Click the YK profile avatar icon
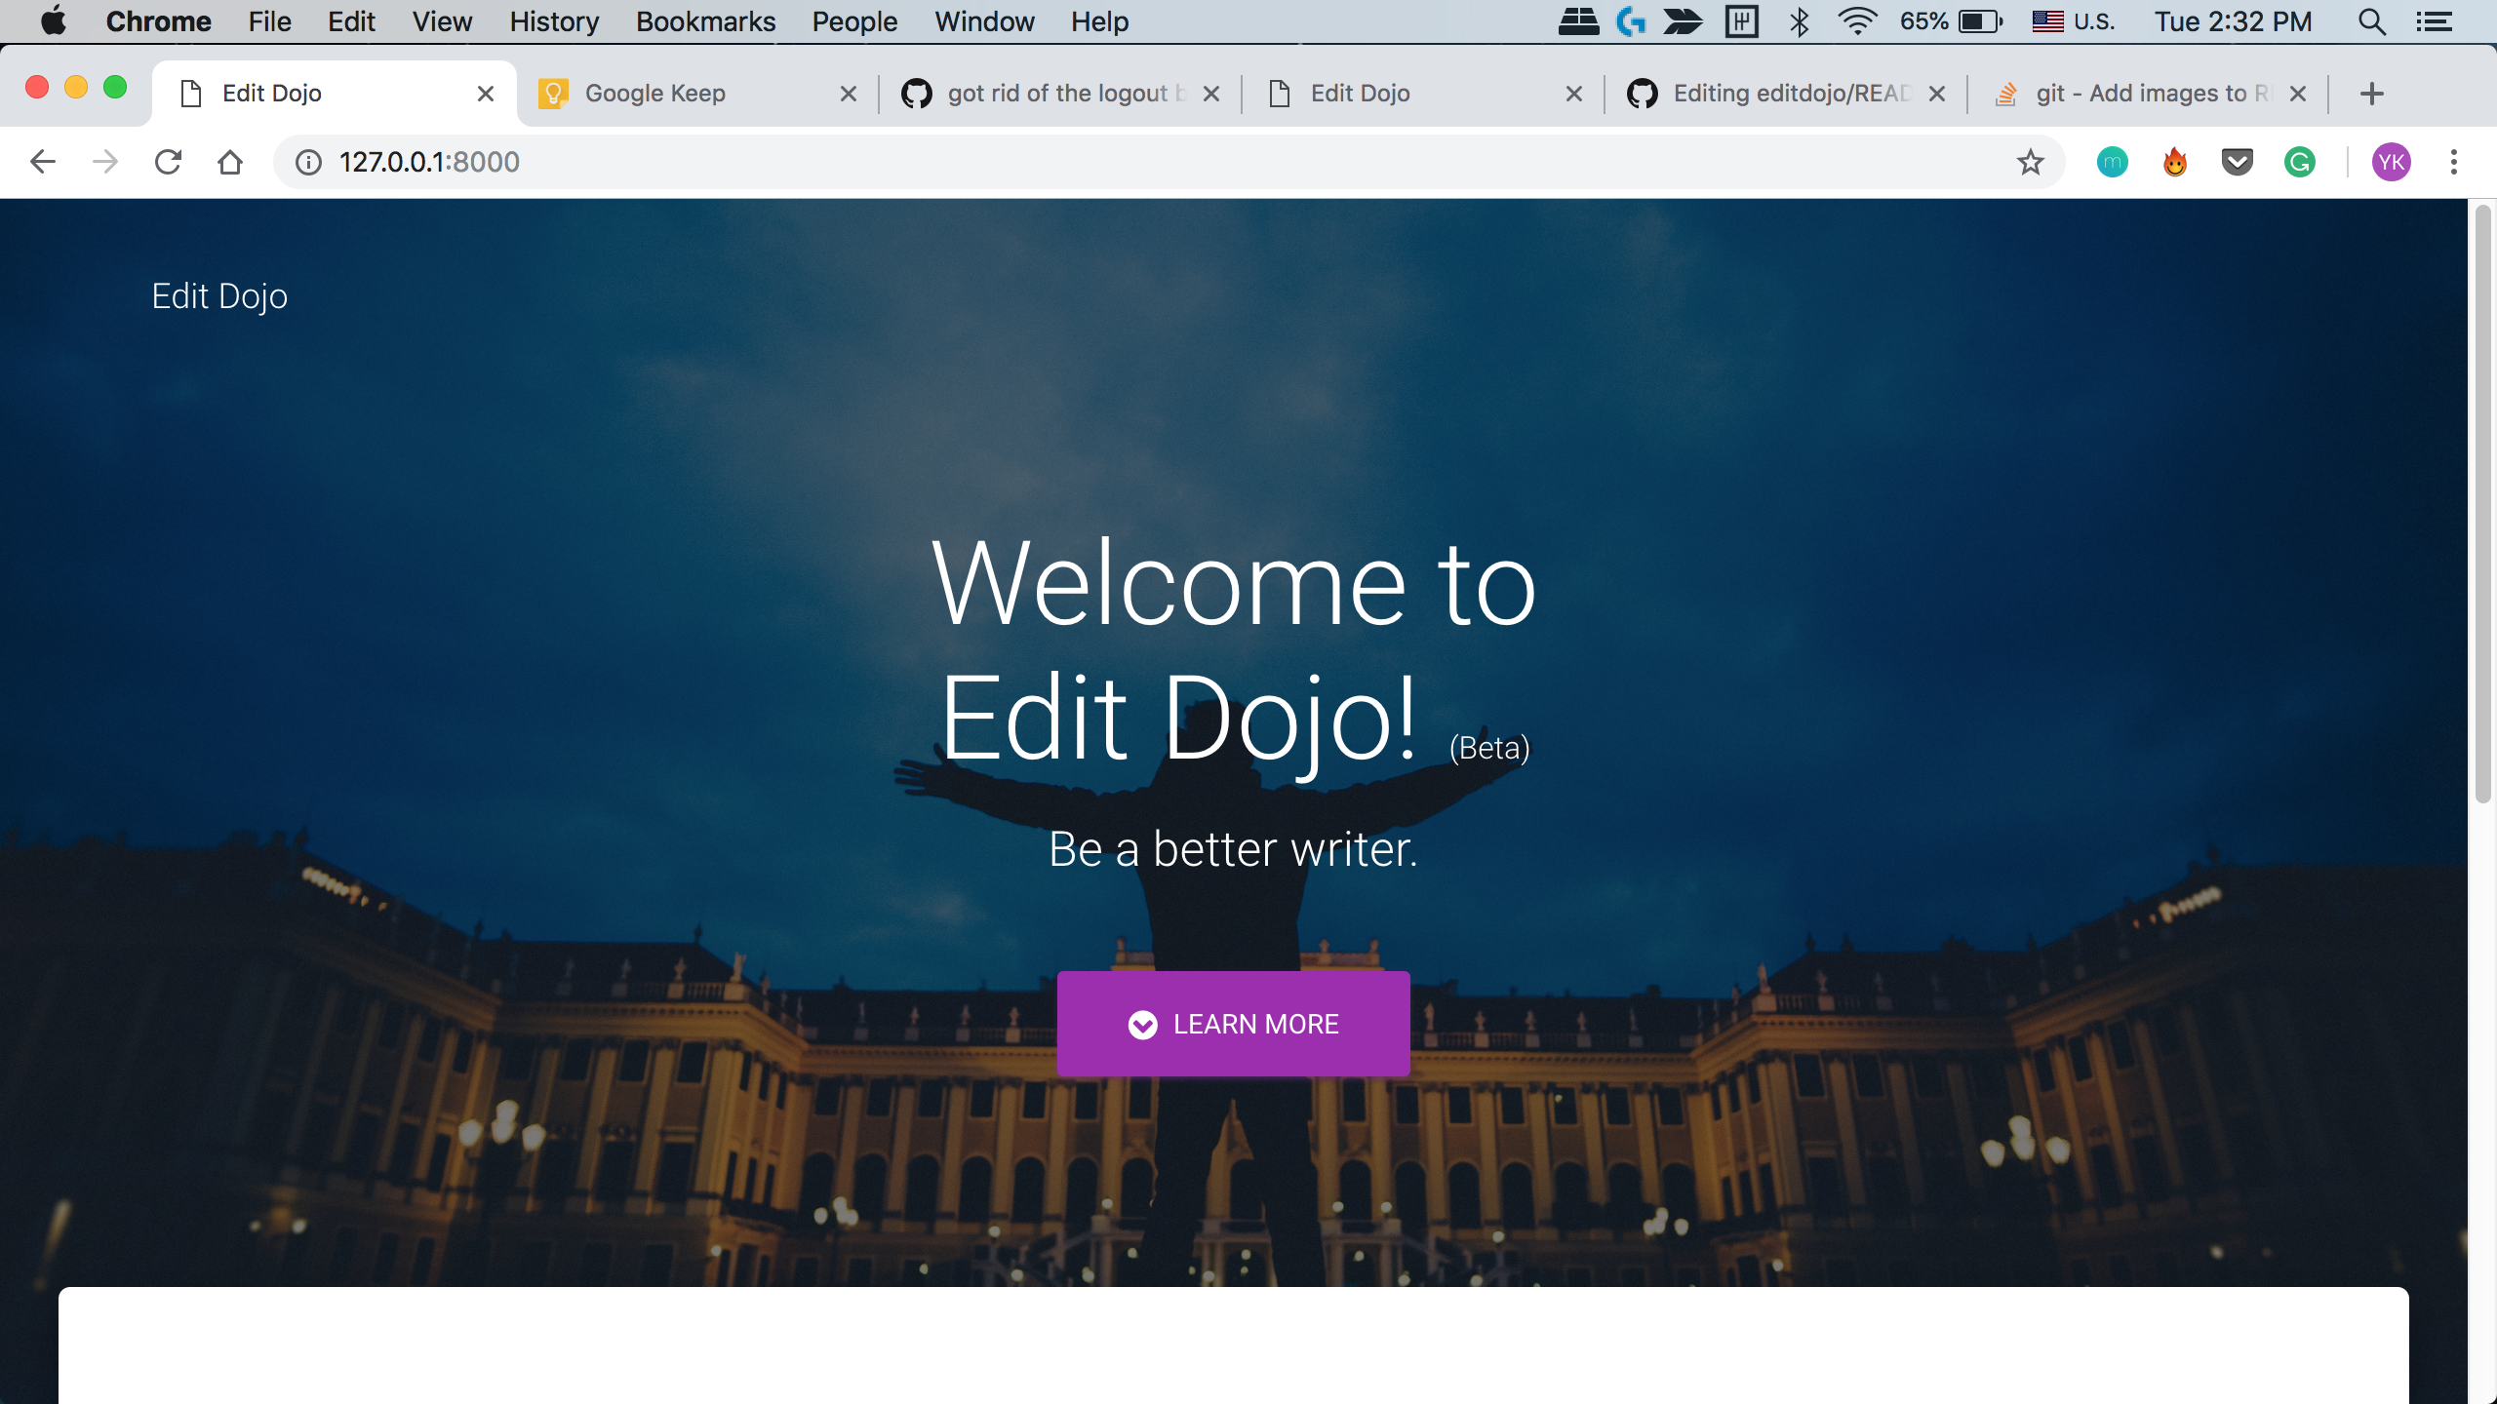The width and height of the screenshot is (2497, 1404). 2391,161
